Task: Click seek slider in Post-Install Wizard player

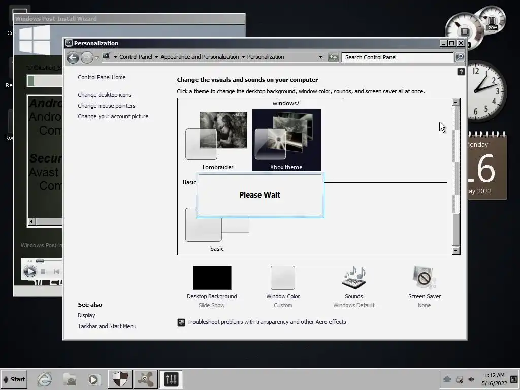Action: point(40,261)
